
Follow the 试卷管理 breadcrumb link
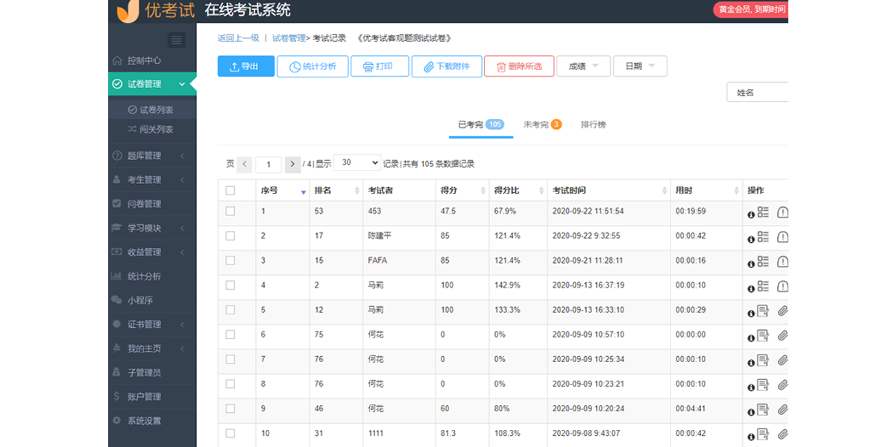coord(289,38)
